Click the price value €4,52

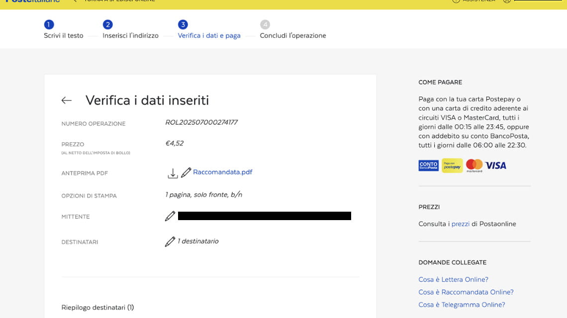coord(174,144)
